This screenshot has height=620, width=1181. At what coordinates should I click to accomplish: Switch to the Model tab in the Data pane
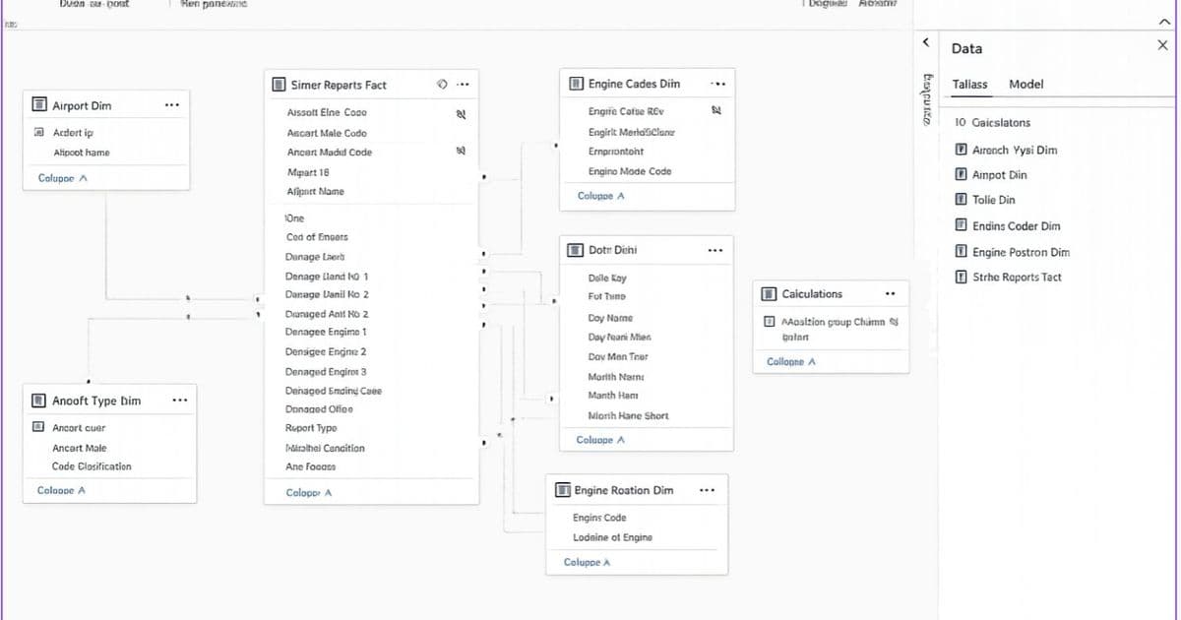[x=1026, y=85]
